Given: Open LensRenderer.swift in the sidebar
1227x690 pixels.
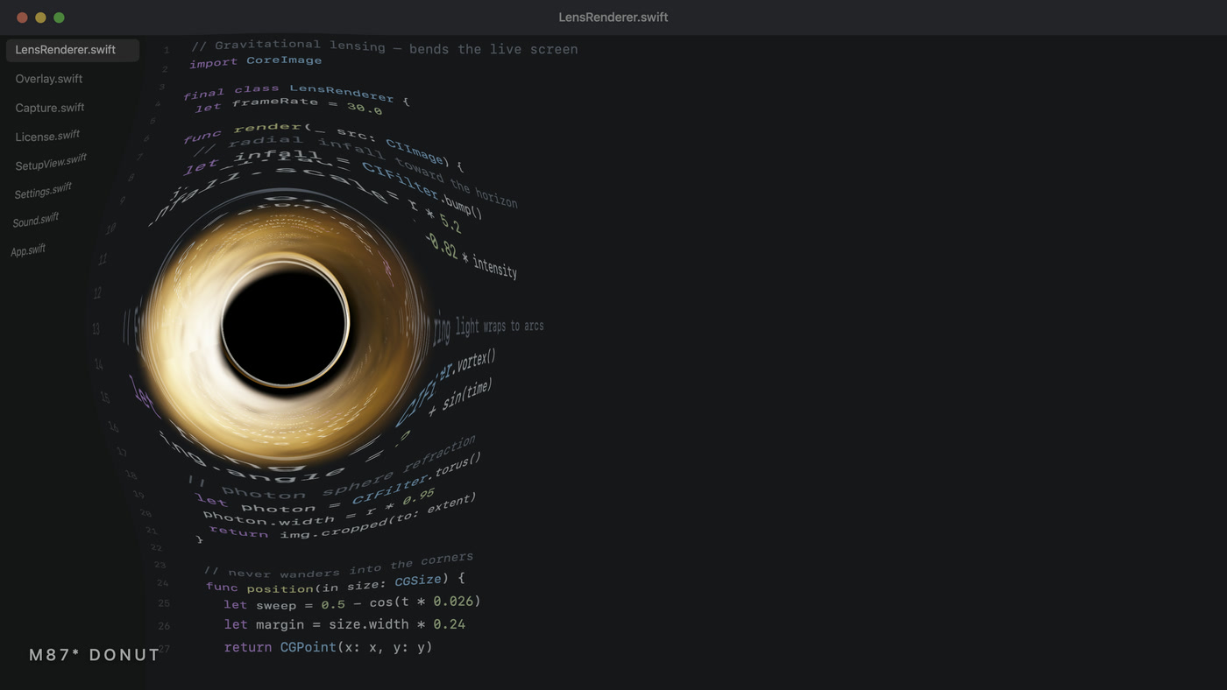Looking at the screenshot, I should 73,50.
